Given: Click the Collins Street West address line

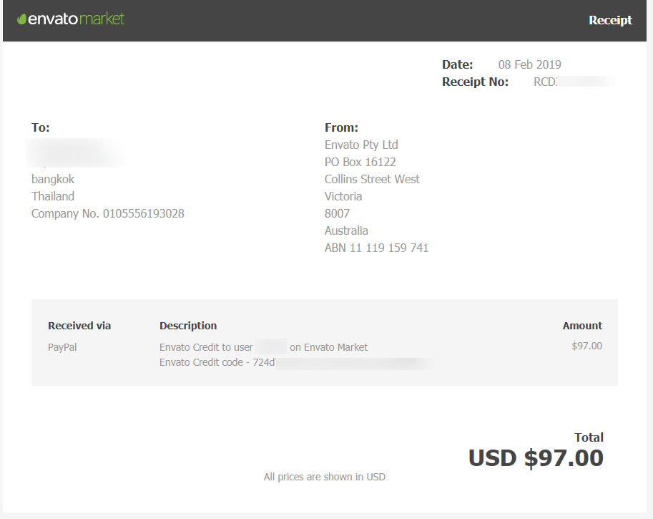Looking at the screenshot, I should pyautogui.click(x=372, y=179).
